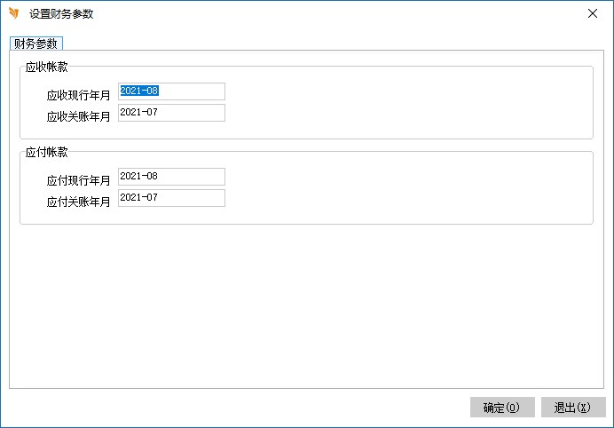The image size is (614, 428).
Task: Switch to the 财务参数 tab
Action: [35, 43]
